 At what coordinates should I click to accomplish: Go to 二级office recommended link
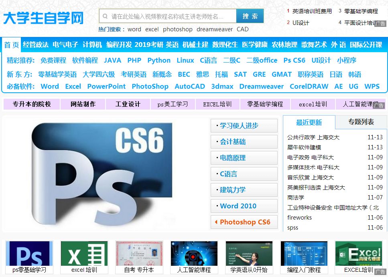click(262, 60)
